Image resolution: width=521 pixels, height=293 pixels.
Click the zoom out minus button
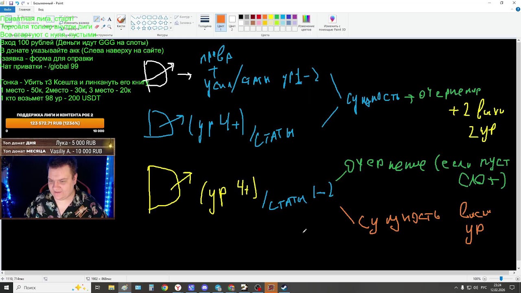[484, 279]
